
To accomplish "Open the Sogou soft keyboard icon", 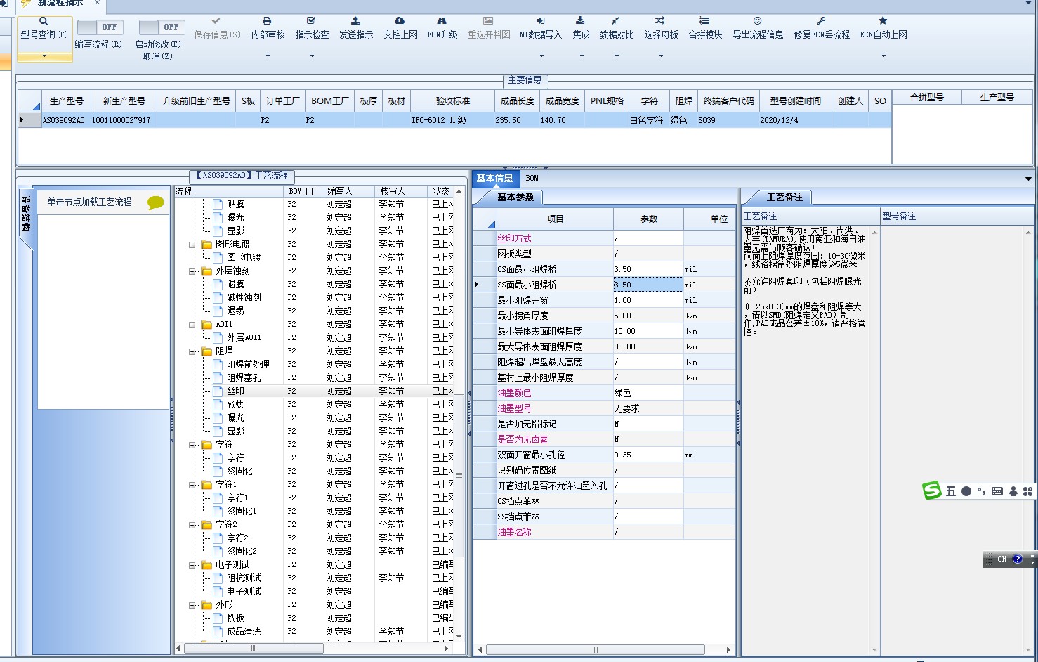I will pyautogui.click(x=997, y=491).
